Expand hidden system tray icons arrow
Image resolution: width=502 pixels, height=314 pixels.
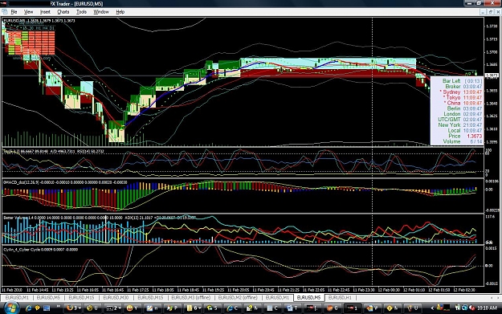(432, 308)
